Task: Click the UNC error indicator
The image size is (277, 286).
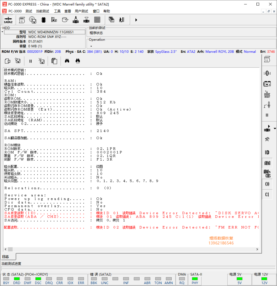Action: point(105,279)
